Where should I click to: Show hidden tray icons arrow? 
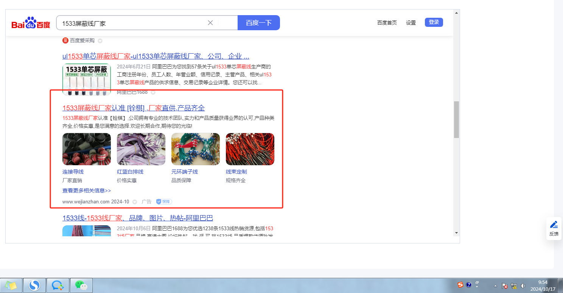point(495,286)
